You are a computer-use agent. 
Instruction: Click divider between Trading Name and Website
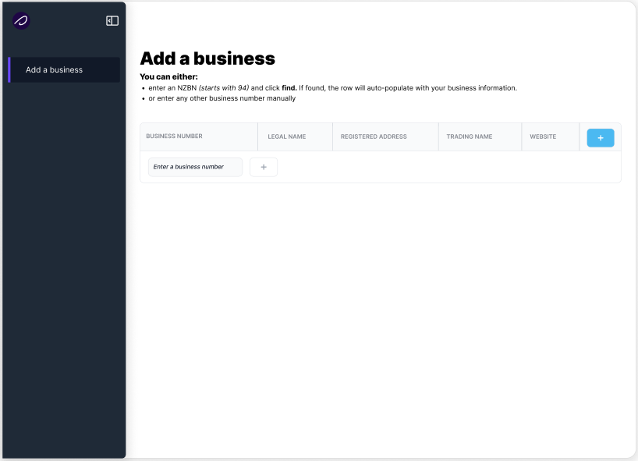pyautogui.click(x=521, y=137)
